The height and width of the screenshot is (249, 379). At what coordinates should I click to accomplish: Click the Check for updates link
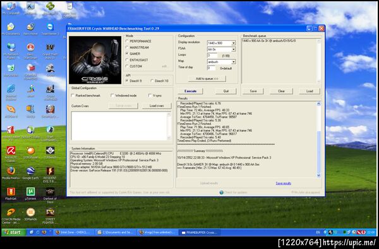(x=233, y=192)
